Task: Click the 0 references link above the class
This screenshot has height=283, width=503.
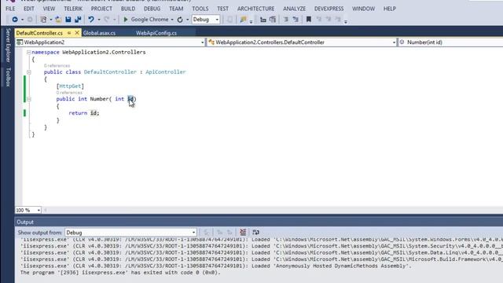Action: (57, 66)
